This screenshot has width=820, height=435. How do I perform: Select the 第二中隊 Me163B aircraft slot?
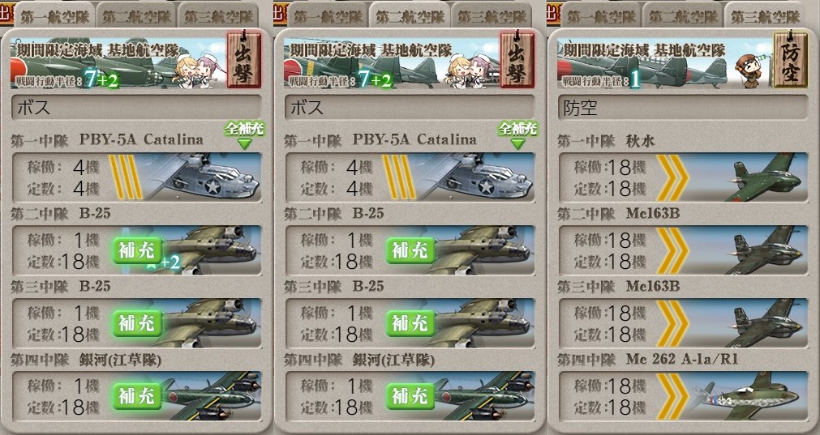pos(683,250)
